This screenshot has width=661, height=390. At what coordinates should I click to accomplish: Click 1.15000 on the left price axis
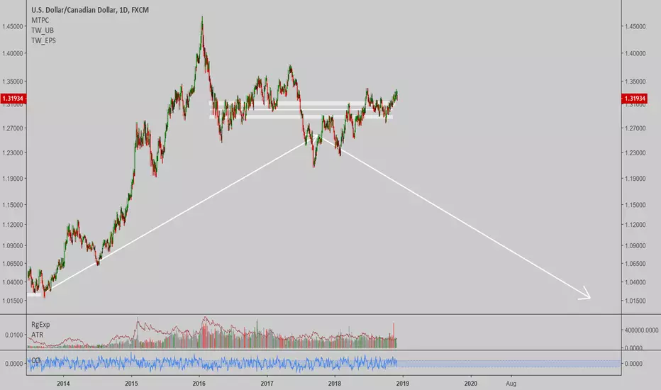(x=13, y=205)
